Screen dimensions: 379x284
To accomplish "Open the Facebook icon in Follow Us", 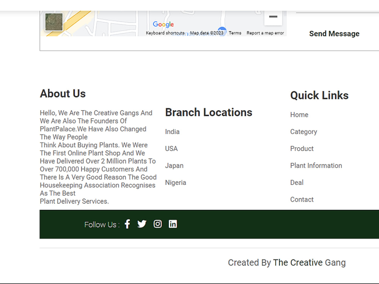I will (127, 224).
